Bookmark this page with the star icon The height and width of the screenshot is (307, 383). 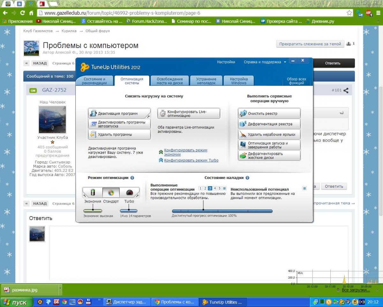coord(349,13)
